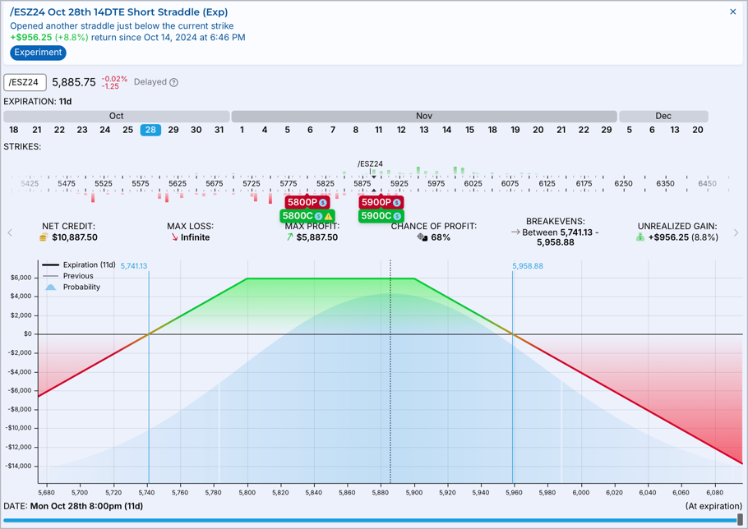Click the Dec month header
748x529 pixels.
point(663,117)
